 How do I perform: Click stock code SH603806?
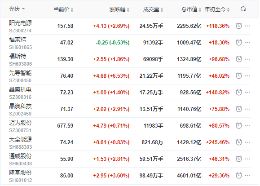[20, 64]
